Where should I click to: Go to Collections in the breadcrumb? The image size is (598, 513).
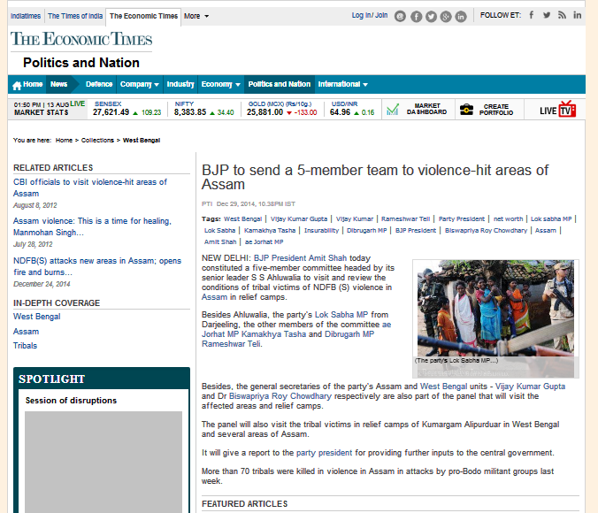[x=97, y=141]
